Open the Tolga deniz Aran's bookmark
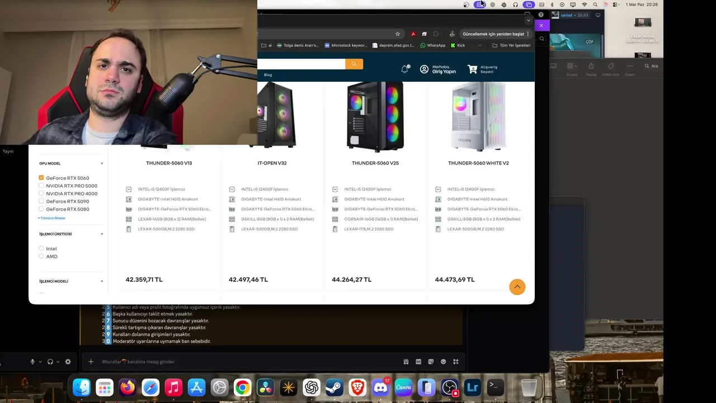The image size is (716, 403). tap(297, 45)
